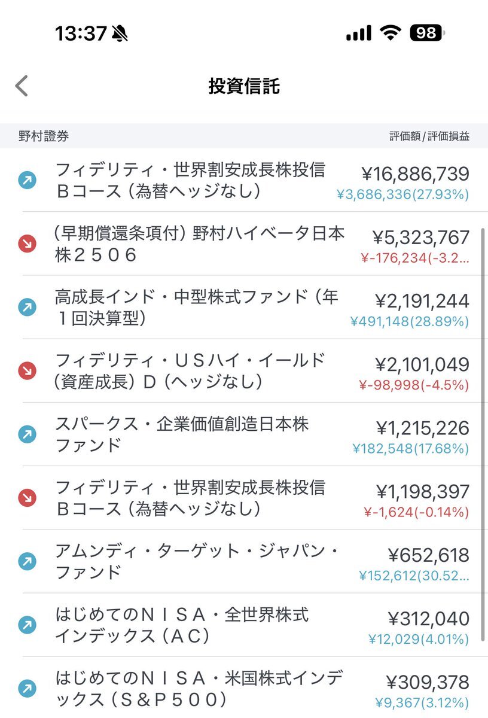
Task: Select はじめてのＮＩＳＡ・全世界株式 row
Action: click(244, 625)
